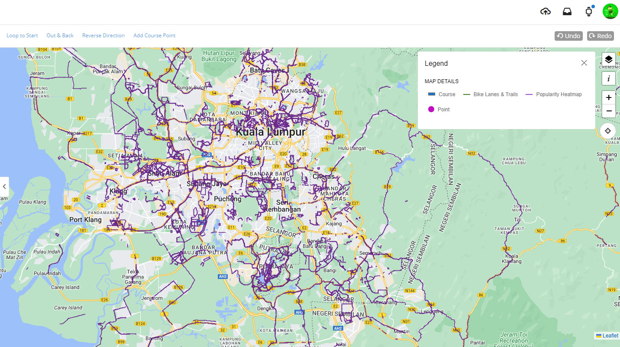Zoom out using the minus button
Image resolution: width=620 pixels, height=347 pixels.
click(608, 111)
